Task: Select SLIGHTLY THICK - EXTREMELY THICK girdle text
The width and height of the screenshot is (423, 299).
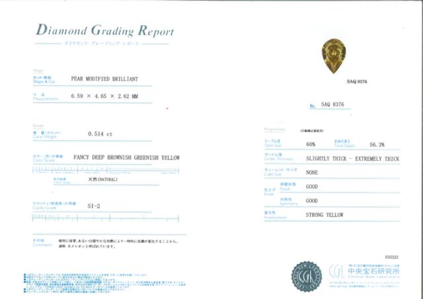Action: (x=352, y=159)
